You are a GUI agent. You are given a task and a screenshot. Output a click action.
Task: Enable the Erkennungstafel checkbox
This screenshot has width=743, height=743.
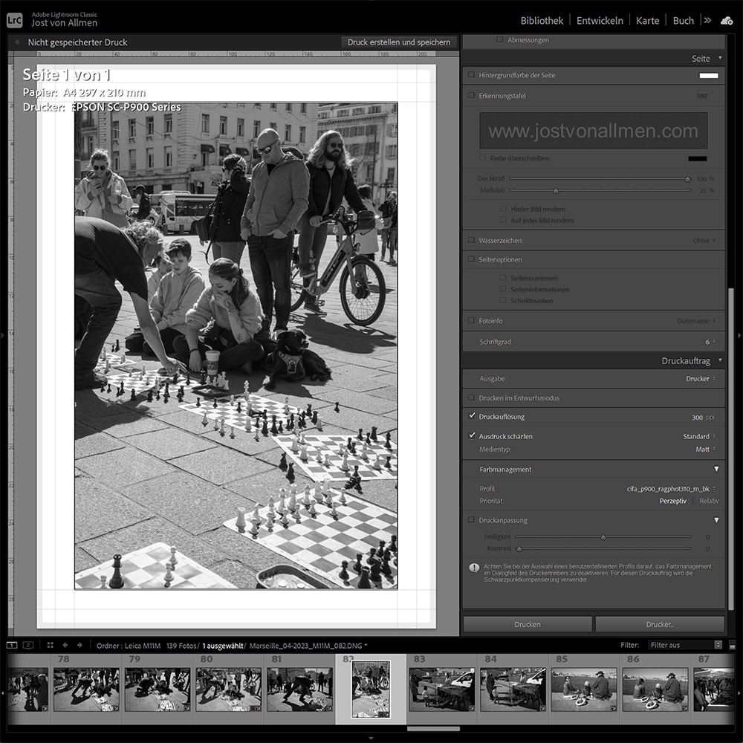(471, 95)
